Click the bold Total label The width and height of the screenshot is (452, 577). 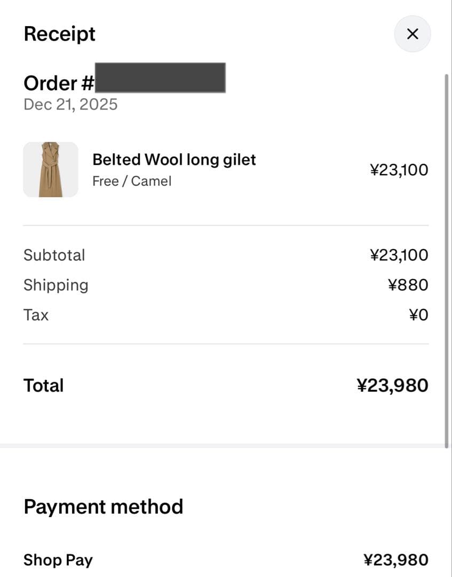tap(43, 385)
